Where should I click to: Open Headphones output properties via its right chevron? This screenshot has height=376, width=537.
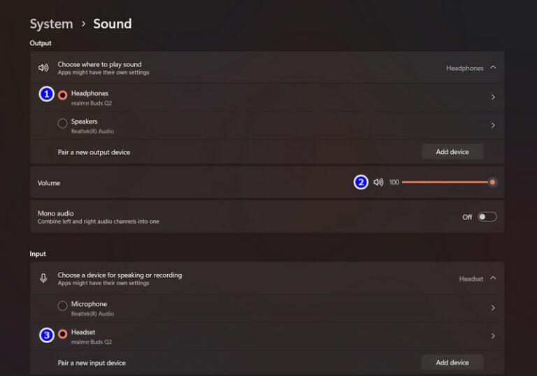[x=493, y=97]
